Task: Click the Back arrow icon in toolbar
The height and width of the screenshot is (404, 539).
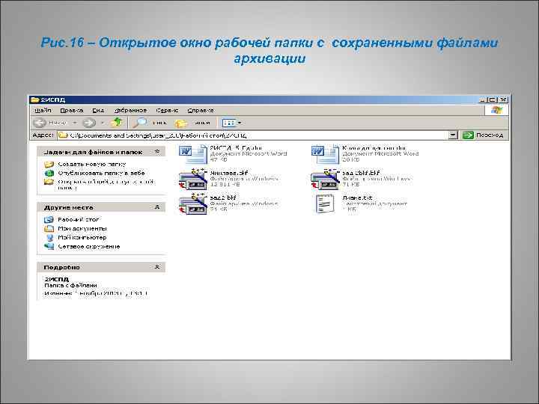Action: tap(39, 123)
